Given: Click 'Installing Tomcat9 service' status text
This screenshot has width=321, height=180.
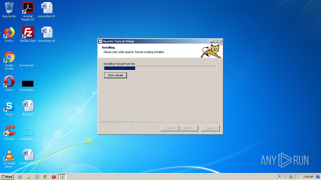Looking at the screenshot, I should 119,64.
